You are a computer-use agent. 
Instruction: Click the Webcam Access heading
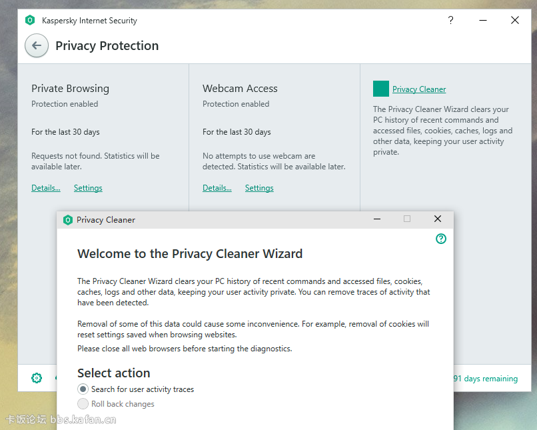[x=240, y=89]
